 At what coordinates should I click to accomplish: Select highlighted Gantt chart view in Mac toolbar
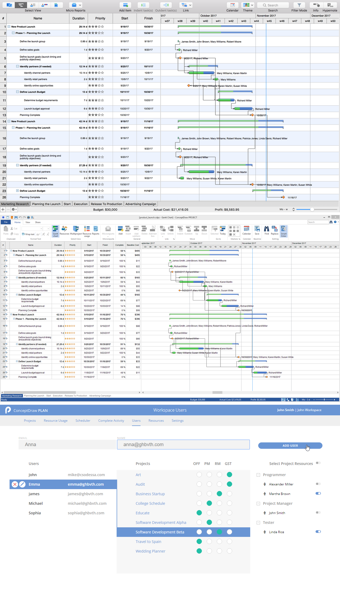coord(21,5)
